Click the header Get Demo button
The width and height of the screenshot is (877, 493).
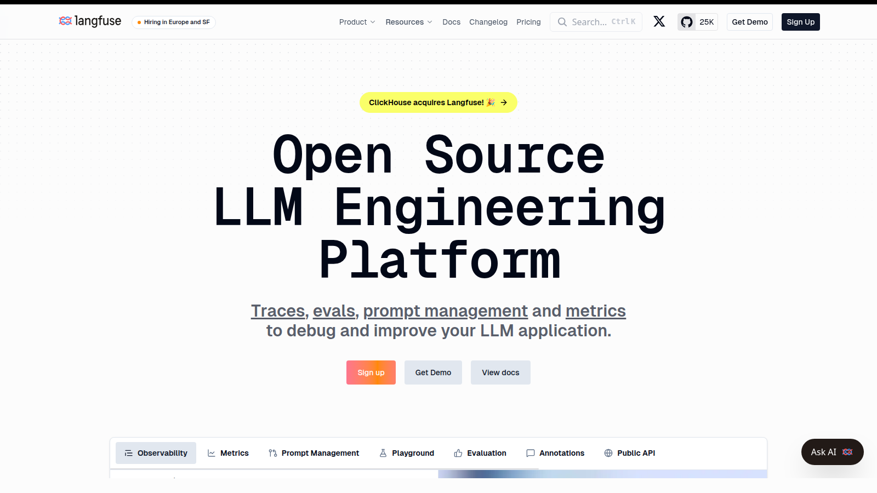[750, 22]
